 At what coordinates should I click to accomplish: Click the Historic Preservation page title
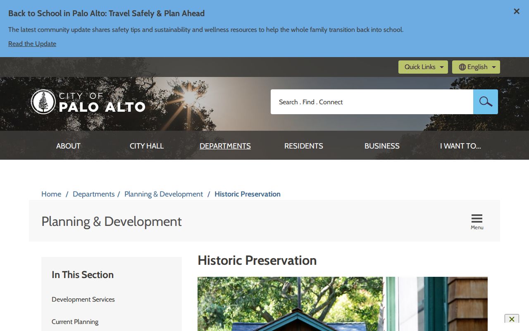257,260
